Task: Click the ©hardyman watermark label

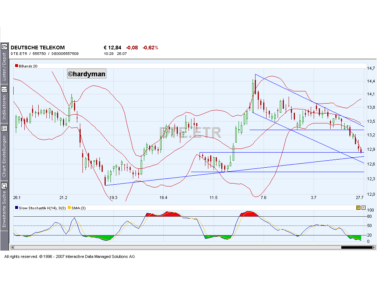Action: [x=86, y=73]
